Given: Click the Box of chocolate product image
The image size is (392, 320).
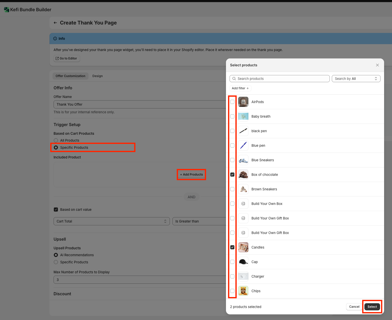Looking at the screenshot, I should 243,175.
